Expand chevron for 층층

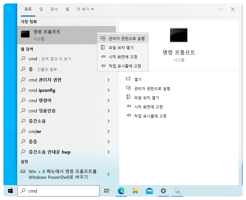coord(108,142)
